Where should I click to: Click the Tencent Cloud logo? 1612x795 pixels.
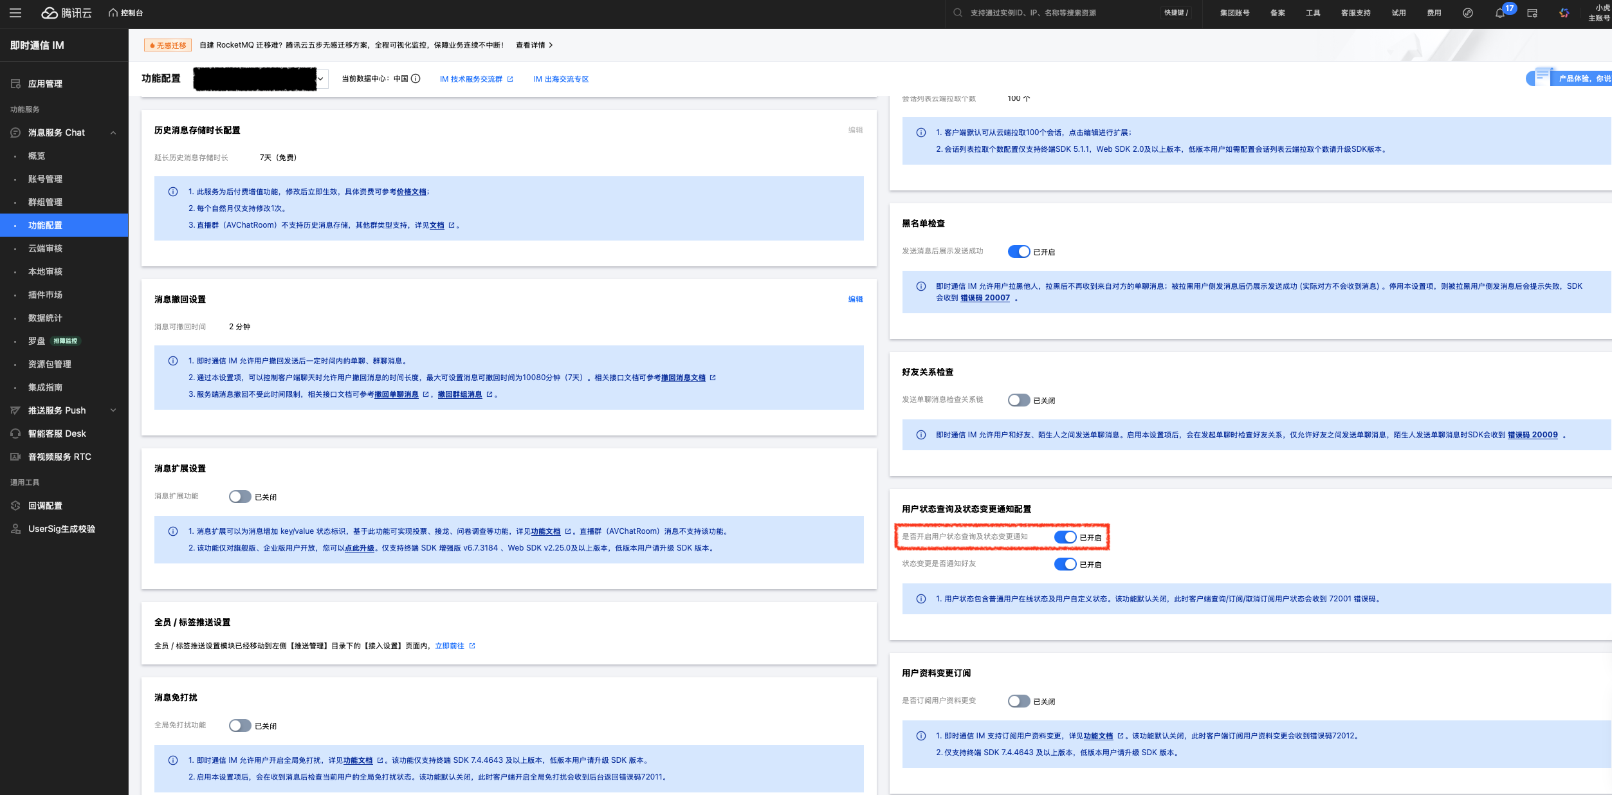click(67, 13)
